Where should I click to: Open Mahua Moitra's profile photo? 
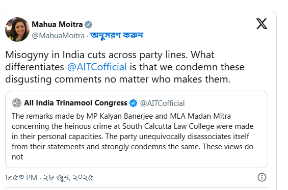[x=17, y=30]
